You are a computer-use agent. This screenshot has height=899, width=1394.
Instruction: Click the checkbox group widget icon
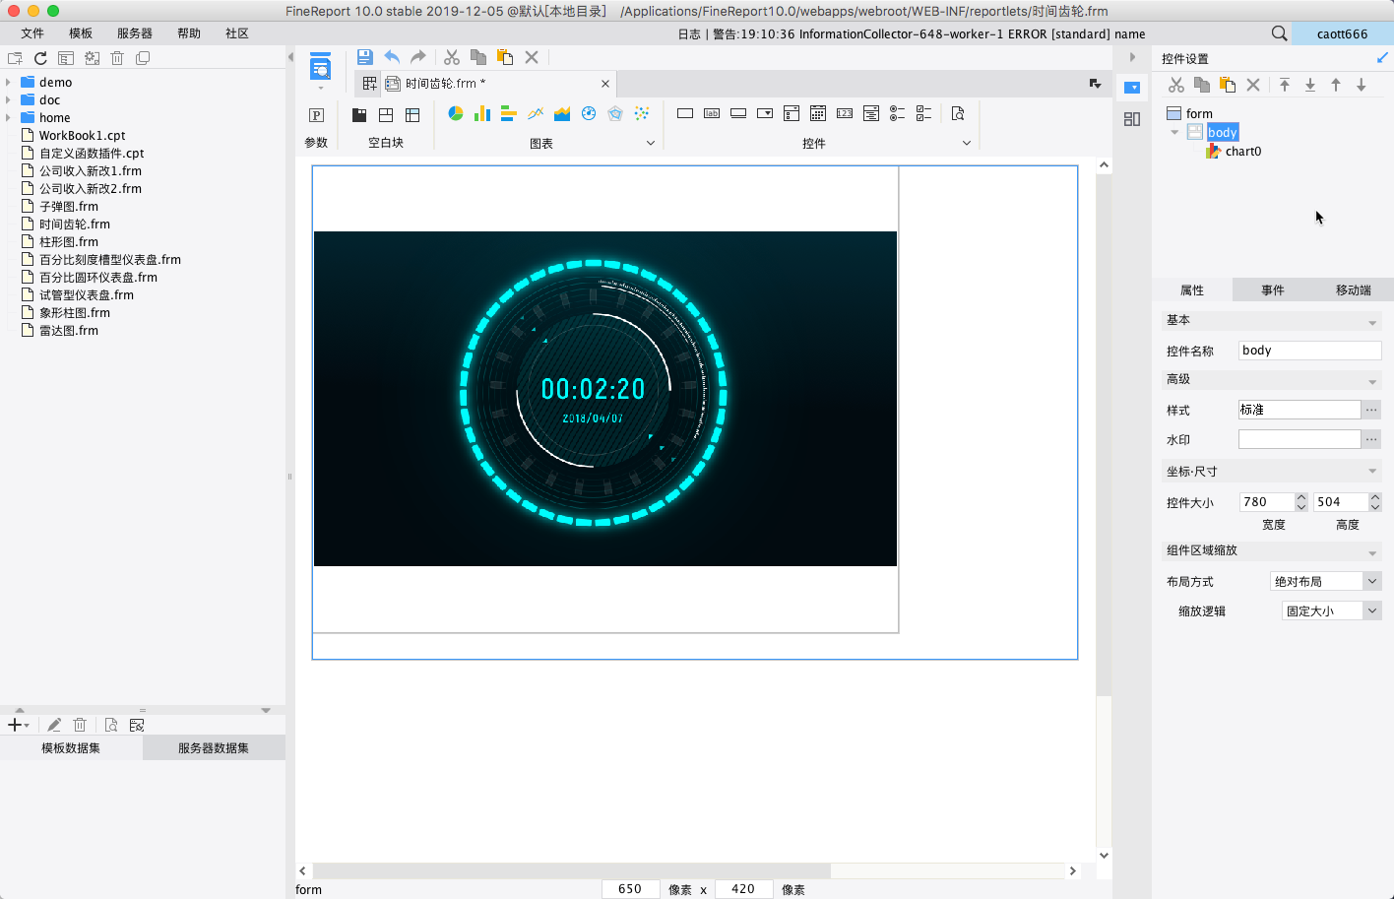[923, 114]
